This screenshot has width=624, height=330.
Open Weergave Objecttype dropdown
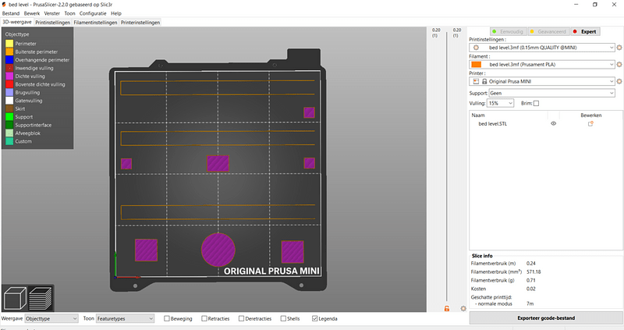(x=51, y=318)
